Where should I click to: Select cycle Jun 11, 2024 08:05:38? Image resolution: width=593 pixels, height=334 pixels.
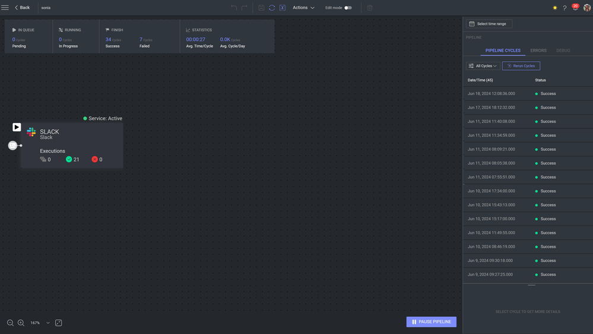click(x=528, y=163)
